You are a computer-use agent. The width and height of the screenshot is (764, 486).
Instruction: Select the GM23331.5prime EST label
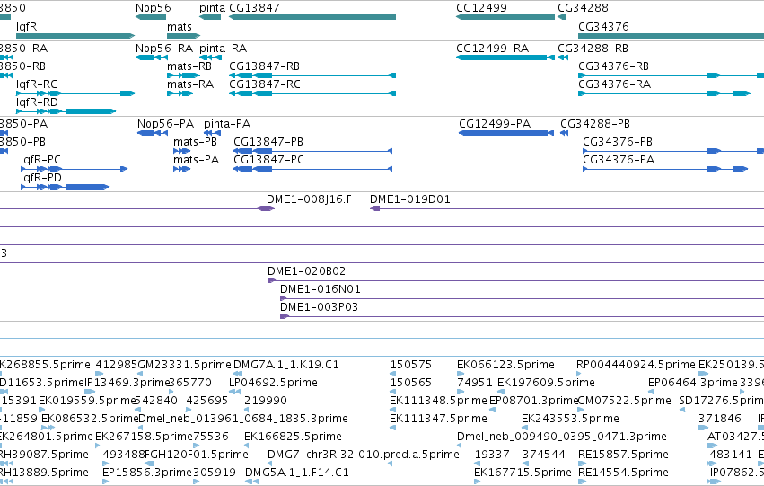[184, 365]
